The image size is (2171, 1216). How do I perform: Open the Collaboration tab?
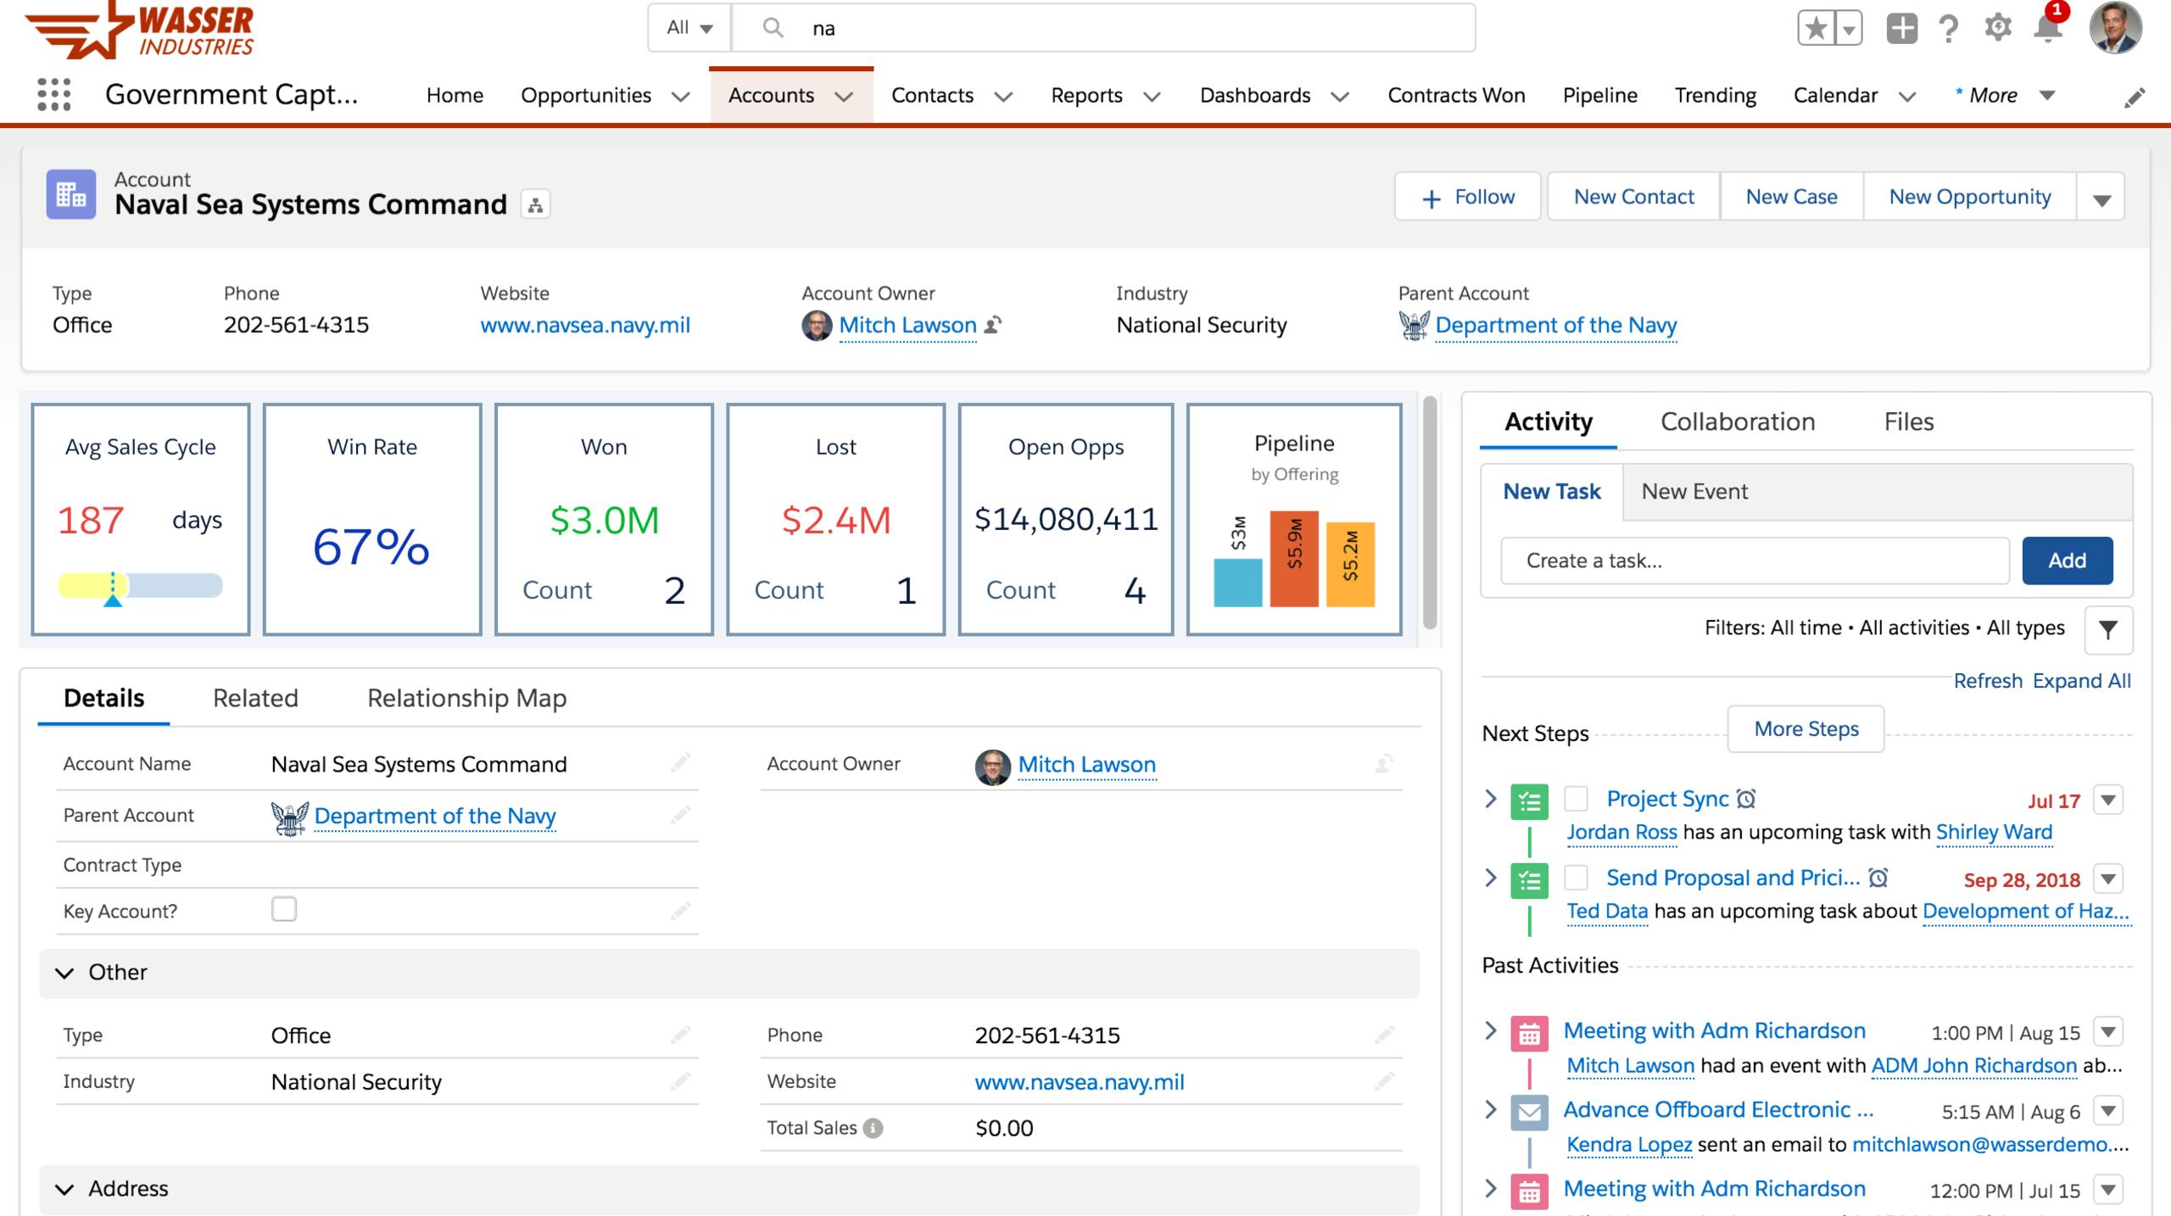(1737, 421)
